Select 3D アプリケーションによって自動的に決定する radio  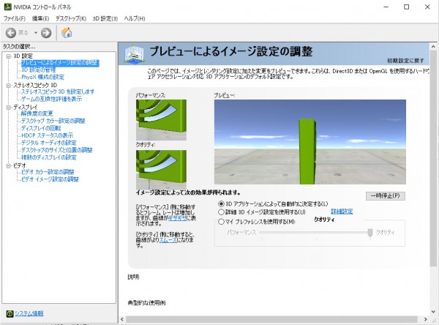pos(221,203)
